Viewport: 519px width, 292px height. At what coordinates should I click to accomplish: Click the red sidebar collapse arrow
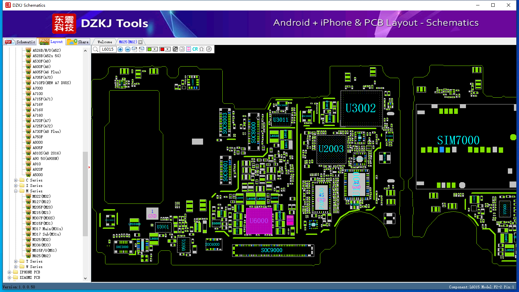point(89,167)
